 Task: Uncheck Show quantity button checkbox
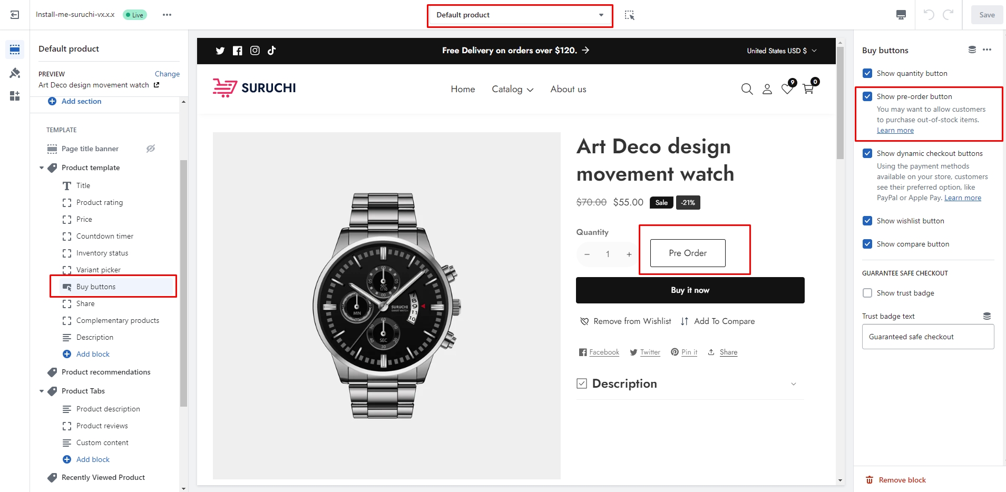coord(867,73)
